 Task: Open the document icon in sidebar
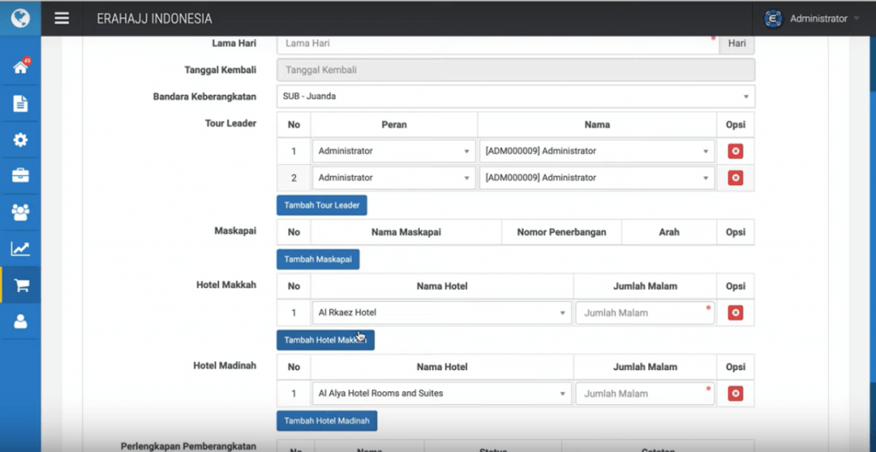tap(21, 103)
